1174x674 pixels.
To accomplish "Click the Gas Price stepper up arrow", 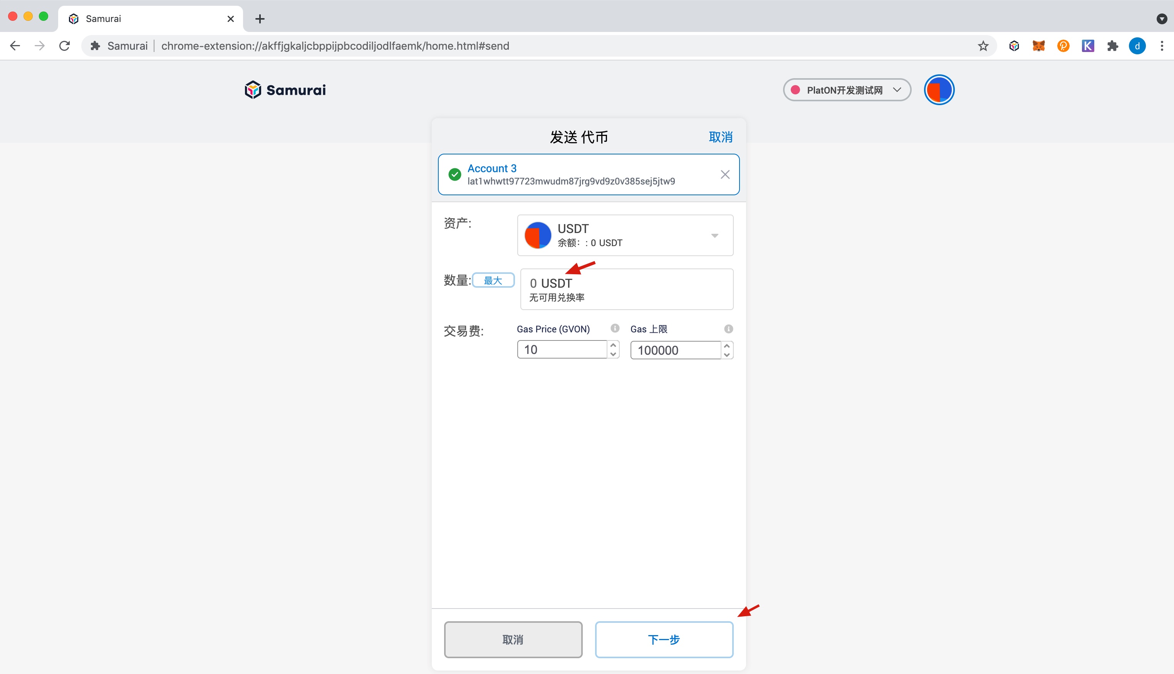I will point(614,345).
